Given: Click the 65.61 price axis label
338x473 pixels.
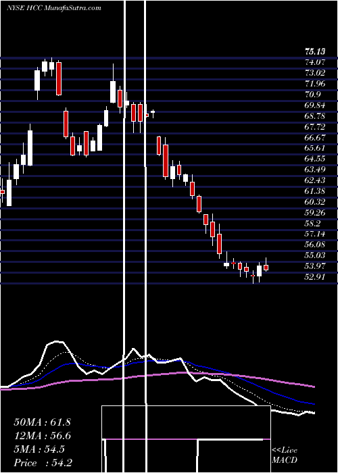Looking at the screenshot, I should 315,148.
